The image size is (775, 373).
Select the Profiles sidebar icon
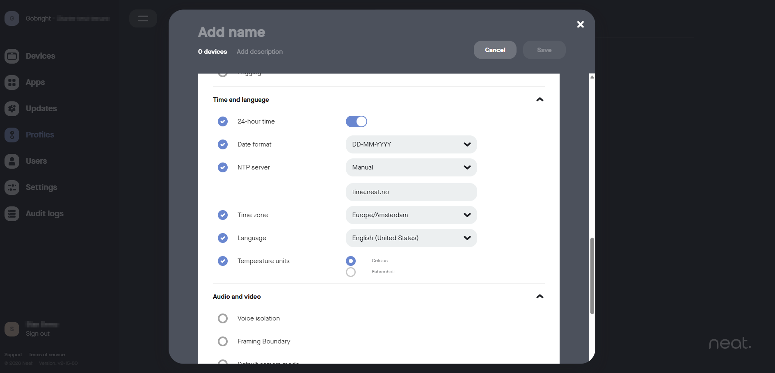point(12,135)
